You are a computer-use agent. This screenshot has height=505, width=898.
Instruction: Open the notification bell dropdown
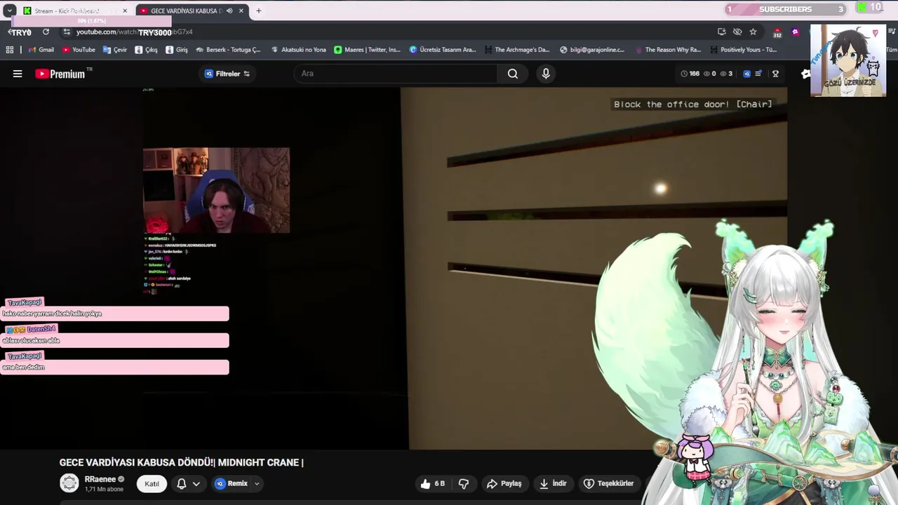click(188, 483)
